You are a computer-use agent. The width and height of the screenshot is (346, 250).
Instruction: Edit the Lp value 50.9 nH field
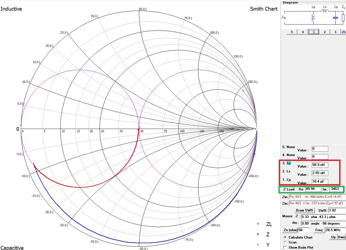[320, 165]
